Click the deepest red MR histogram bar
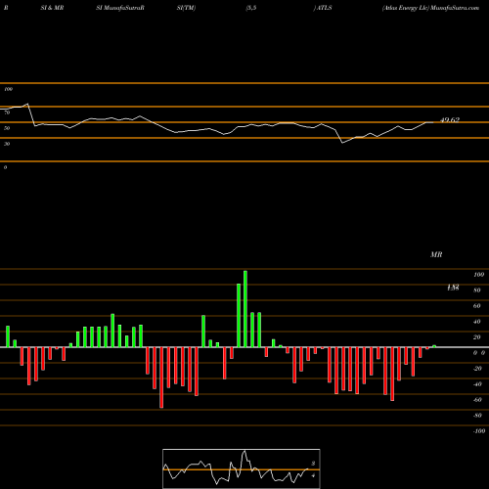 point(161,378)
